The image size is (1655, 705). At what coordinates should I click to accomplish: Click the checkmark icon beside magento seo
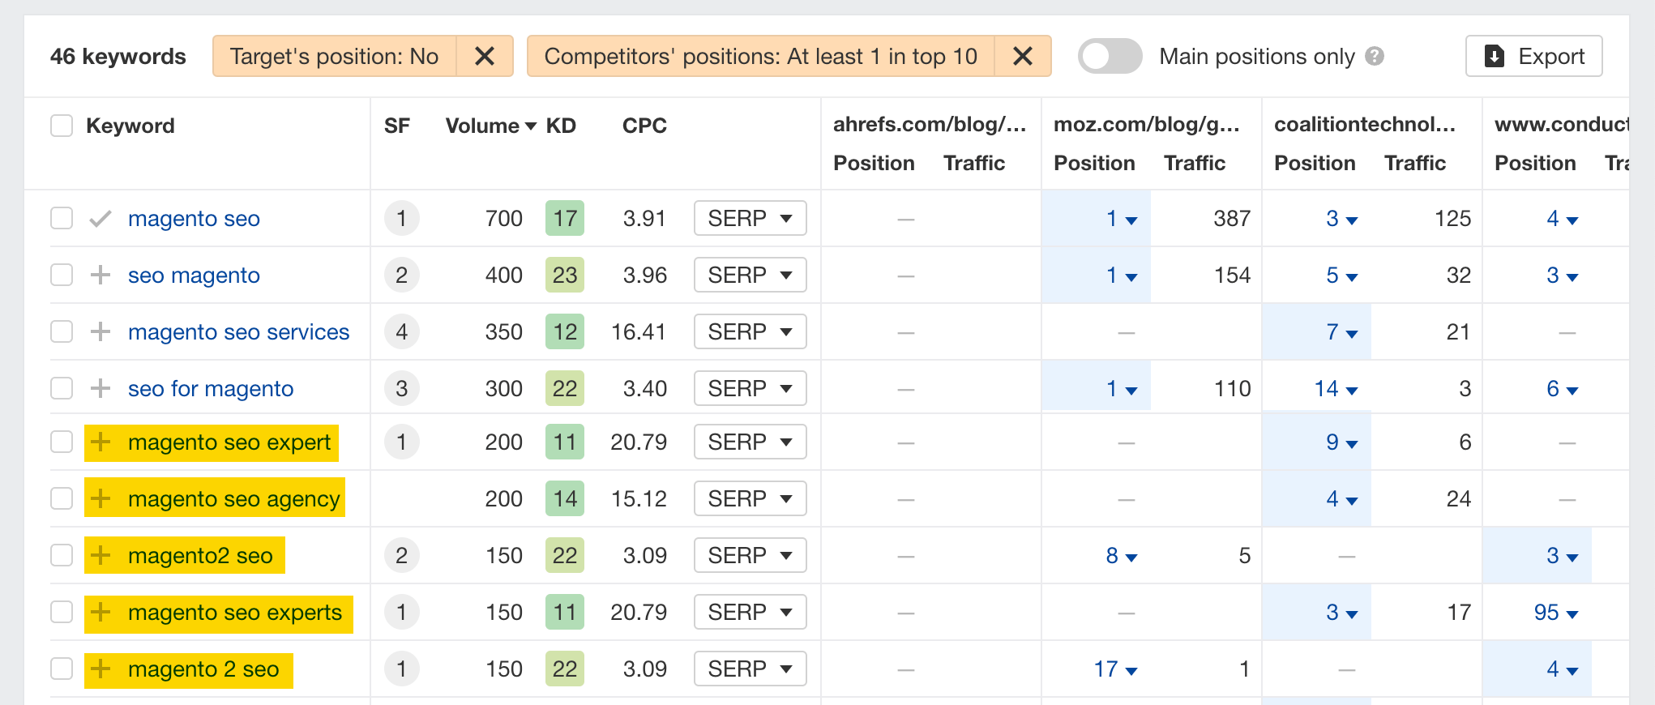pos(100,219)
